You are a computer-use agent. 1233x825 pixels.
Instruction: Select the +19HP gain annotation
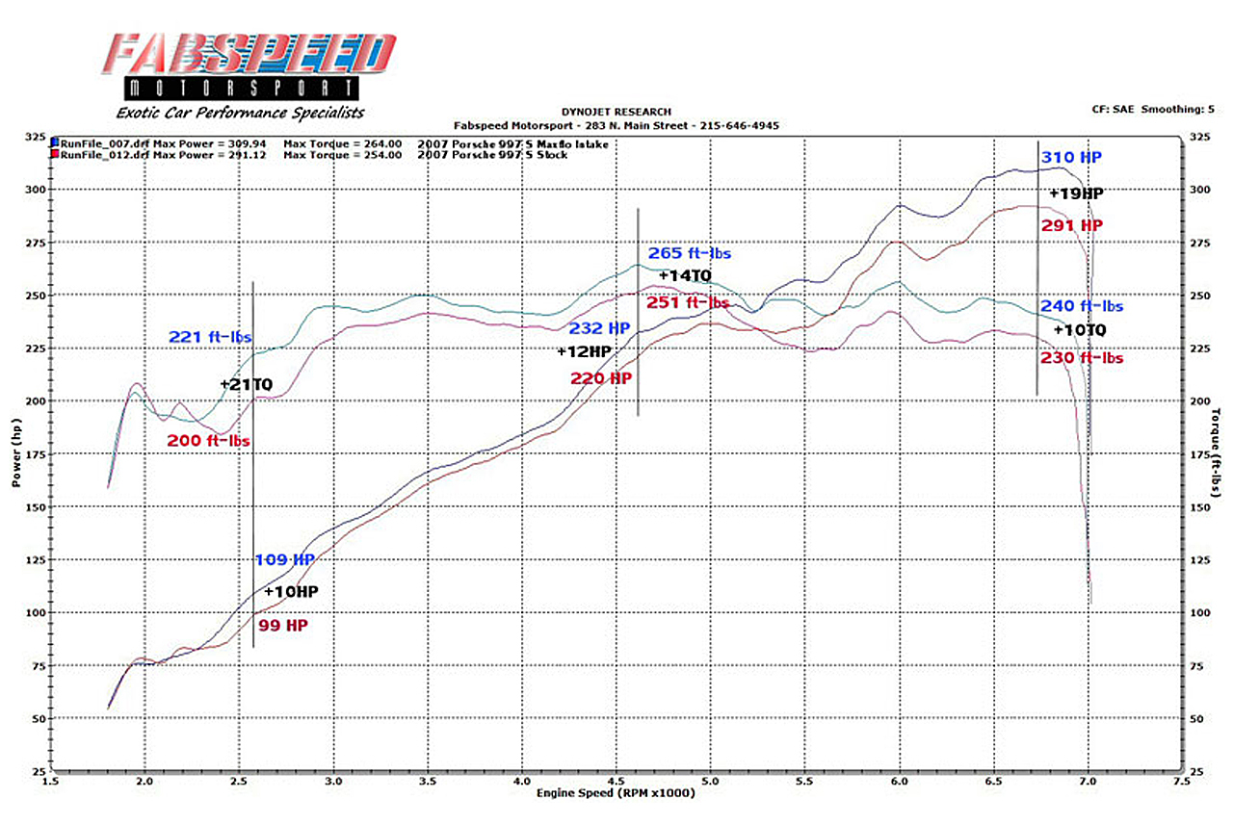point(1076,193)
